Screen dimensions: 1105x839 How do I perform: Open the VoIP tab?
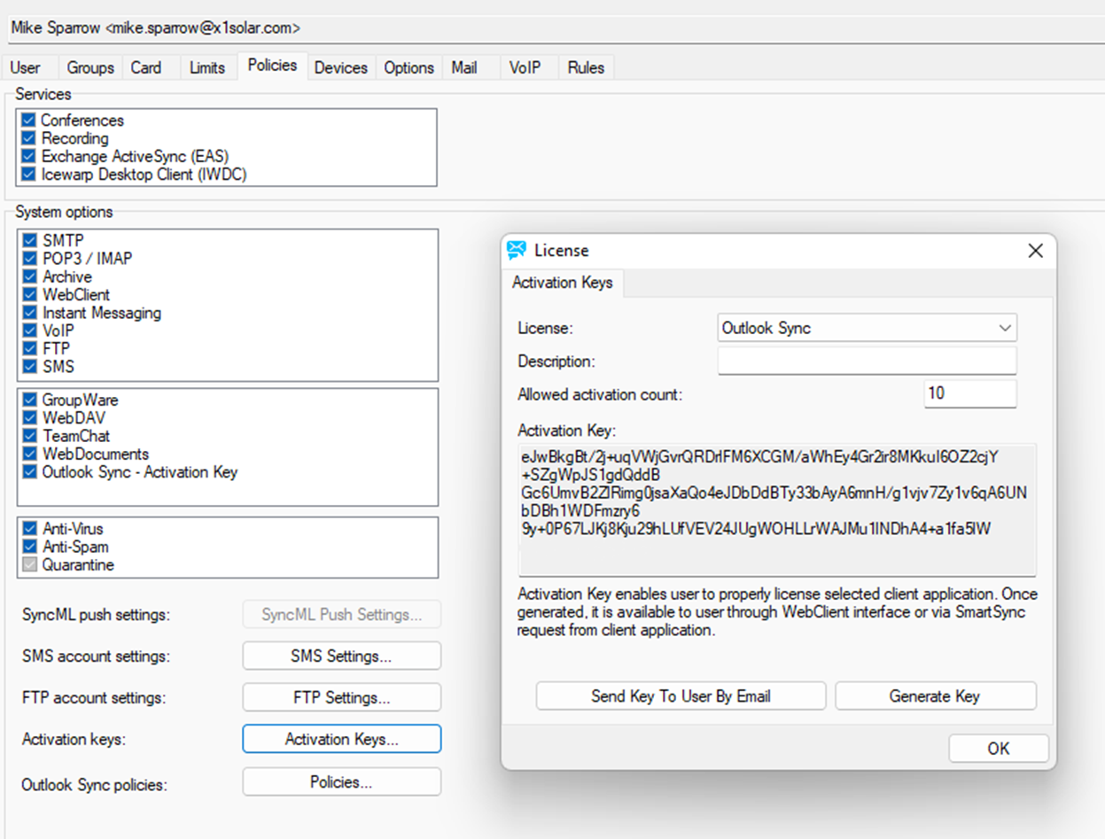tap(525, 68)
